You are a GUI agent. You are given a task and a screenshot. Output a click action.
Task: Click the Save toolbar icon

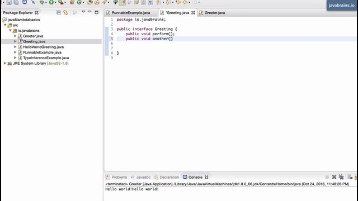point(9,2)
